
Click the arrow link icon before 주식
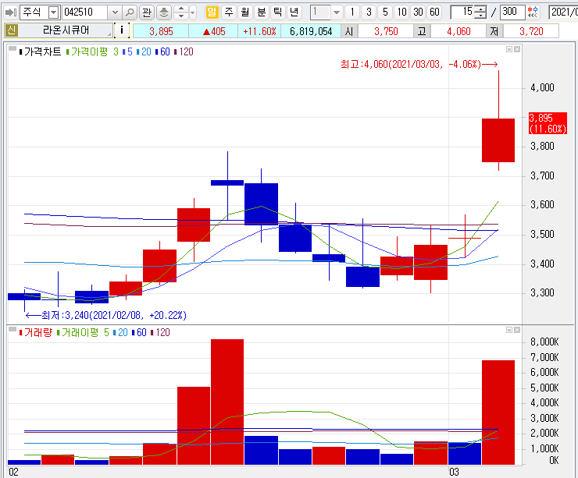pyautogui.click(x=10, y=12)
